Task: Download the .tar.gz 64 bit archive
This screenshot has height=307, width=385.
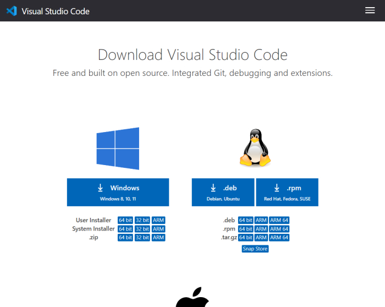Action: (x=245, y=238)
